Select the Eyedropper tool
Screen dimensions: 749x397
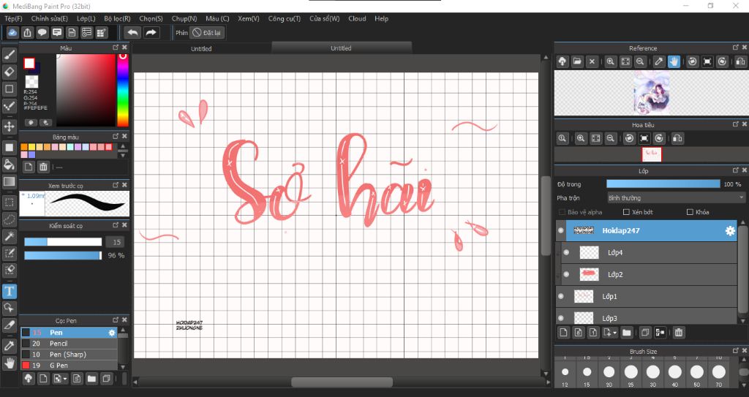click(x=9, y=346)
